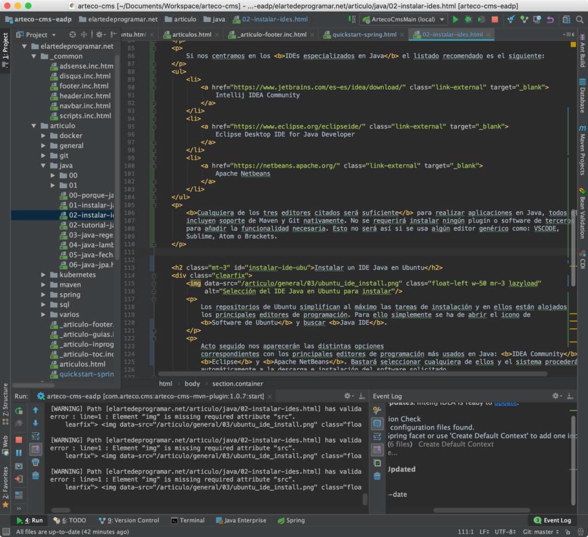588x537 pixels.
Task: Pause console output in Run window
Action: pos(19,452)
